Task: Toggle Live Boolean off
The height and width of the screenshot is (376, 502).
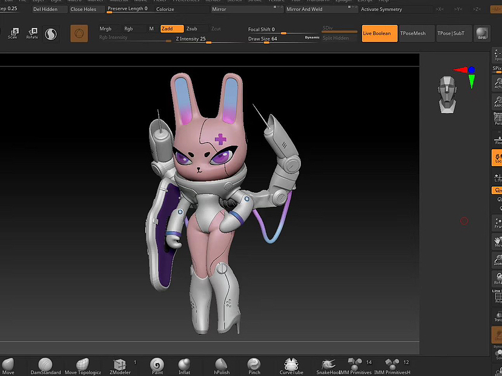Action: pos(380,33)
